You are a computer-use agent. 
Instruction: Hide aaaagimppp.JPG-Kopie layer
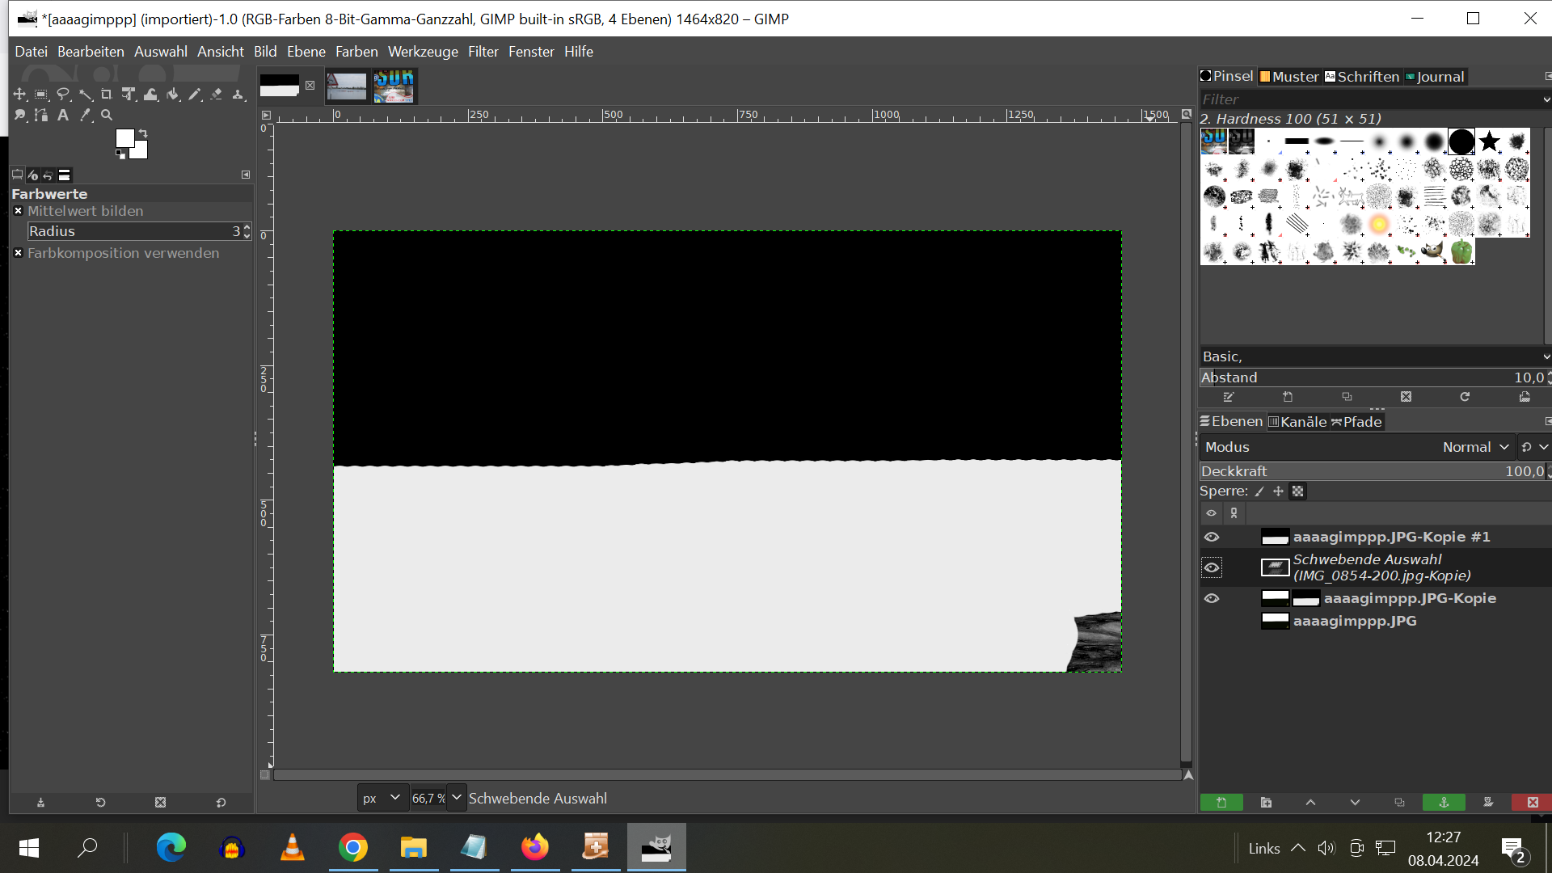tap(1212, 598)
